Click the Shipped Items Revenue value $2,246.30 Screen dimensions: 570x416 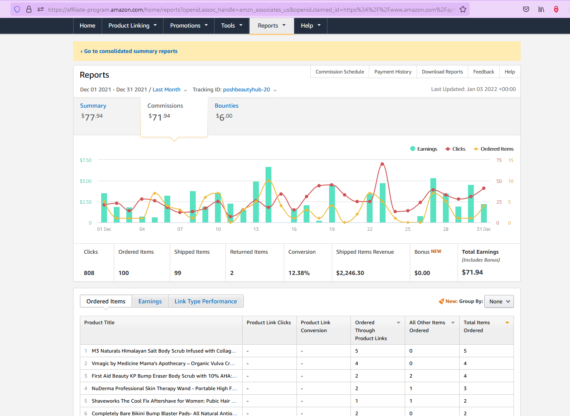[350, 273]
